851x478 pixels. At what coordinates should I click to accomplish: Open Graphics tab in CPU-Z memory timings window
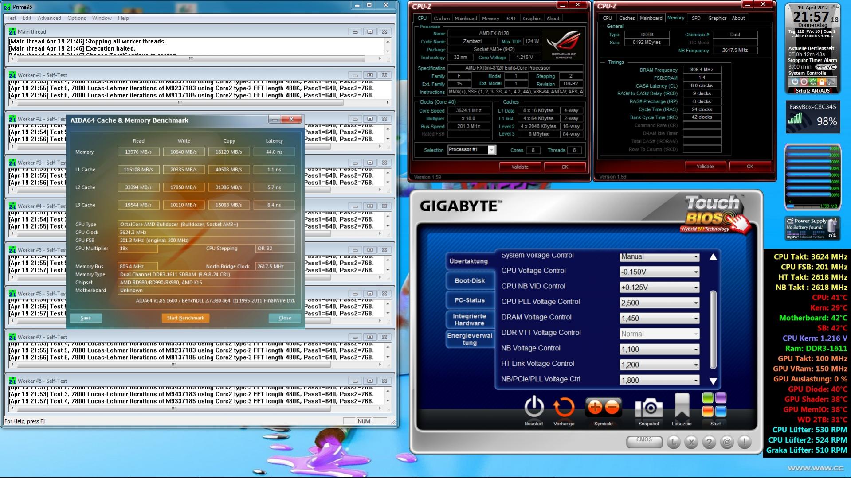coord(717,18)
